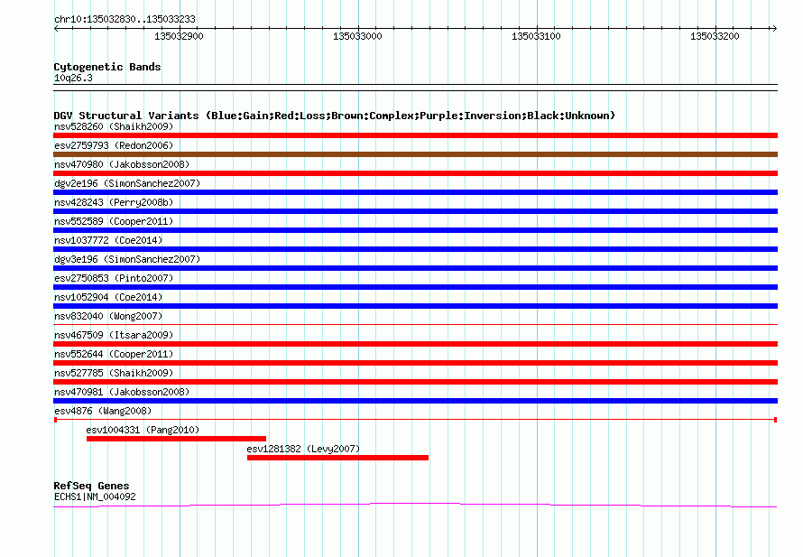This screenshot has height=557, width=803.
Task: Select blue gain bar under dgv2e196
Action: (415, 192)
